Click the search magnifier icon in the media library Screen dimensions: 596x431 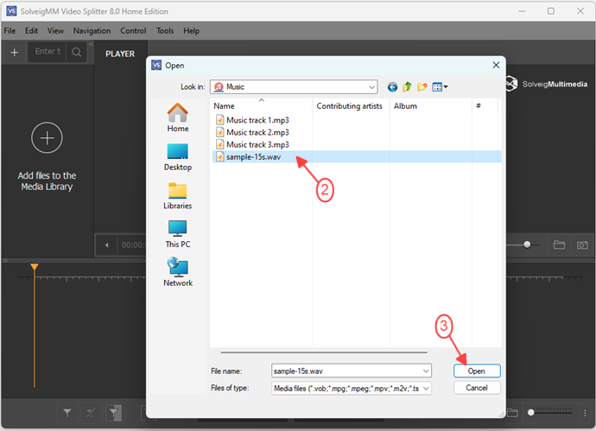click(x=76, y=52)
